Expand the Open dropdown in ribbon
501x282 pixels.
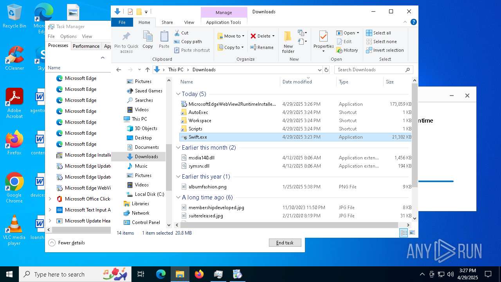pos(358,33)
